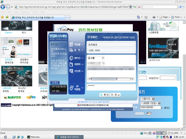
Task: Open the zoom level 100% dropdown
Action: [181, 133]
